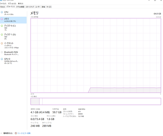This screenshot has height=136, width=163.
Task: Open the オプション(O) menu
Action: (x=12, y=4)
